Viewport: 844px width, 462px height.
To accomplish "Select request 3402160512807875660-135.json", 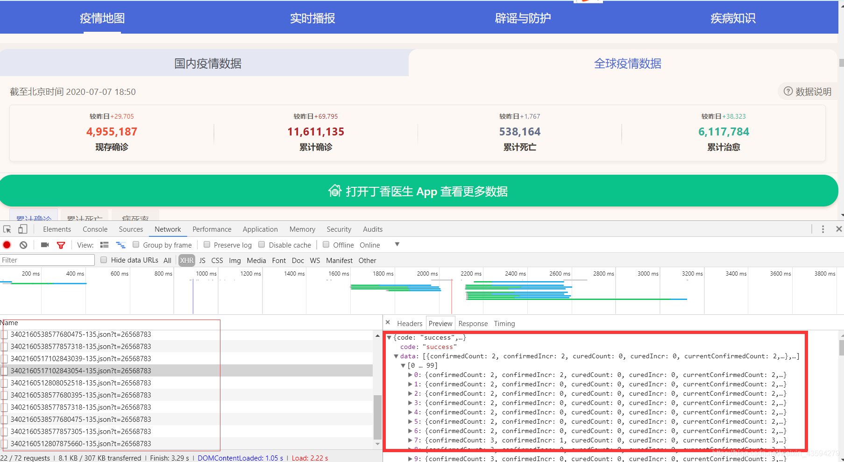I will pos(186,443).
